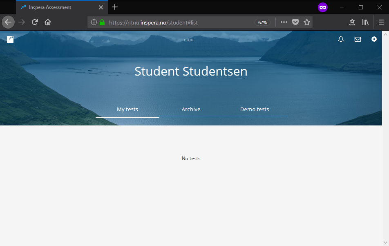The width and height of the screenshot is (389, 246).
Task: Maximize the browser window
Action: (x=361, y=7)
